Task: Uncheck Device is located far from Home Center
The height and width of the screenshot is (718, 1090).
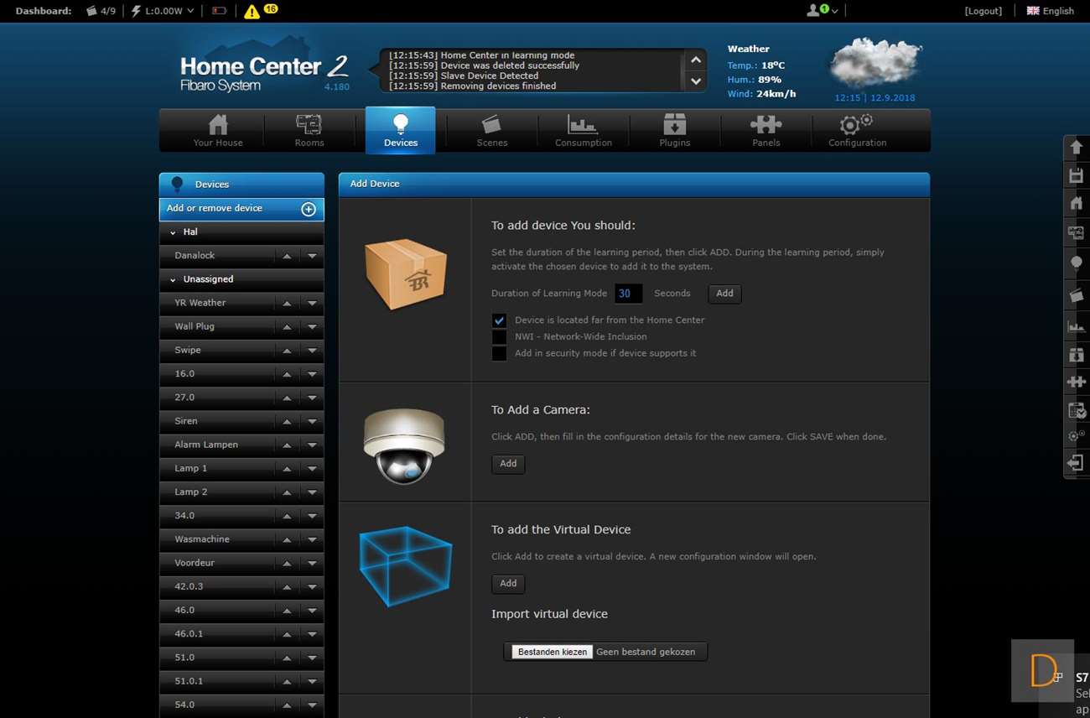Action: (499, 320)
